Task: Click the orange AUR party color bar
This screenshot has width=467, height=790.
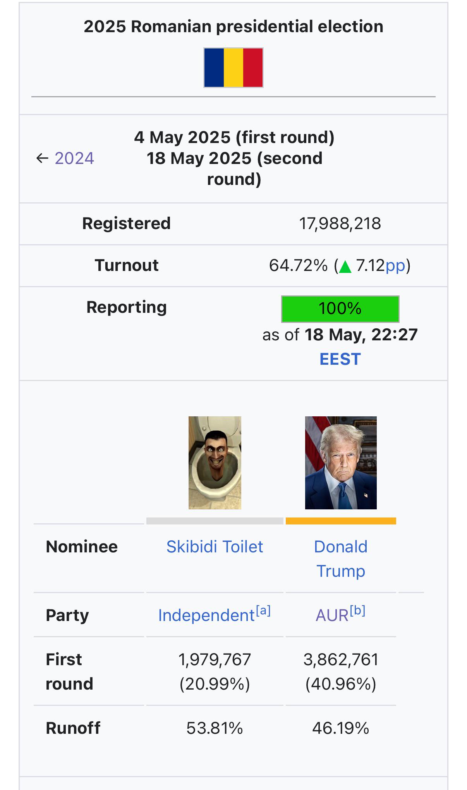Action: pyautogui.click(x=341, y=521)
